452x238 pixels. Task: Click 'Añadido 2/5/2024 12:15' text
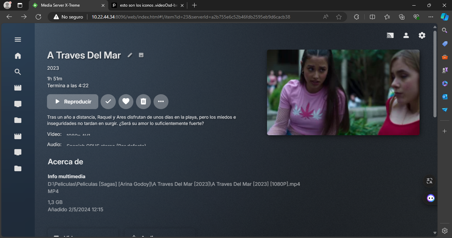75,210
